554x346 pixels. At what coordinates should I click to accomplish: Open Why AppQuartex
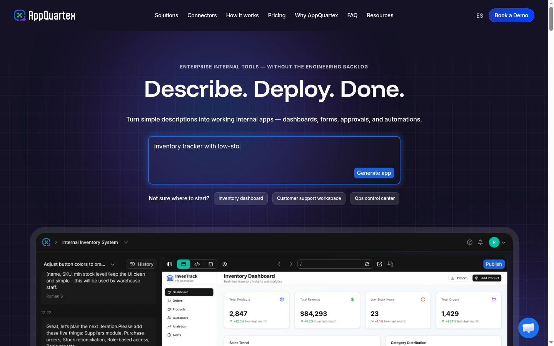coord(316,15)
